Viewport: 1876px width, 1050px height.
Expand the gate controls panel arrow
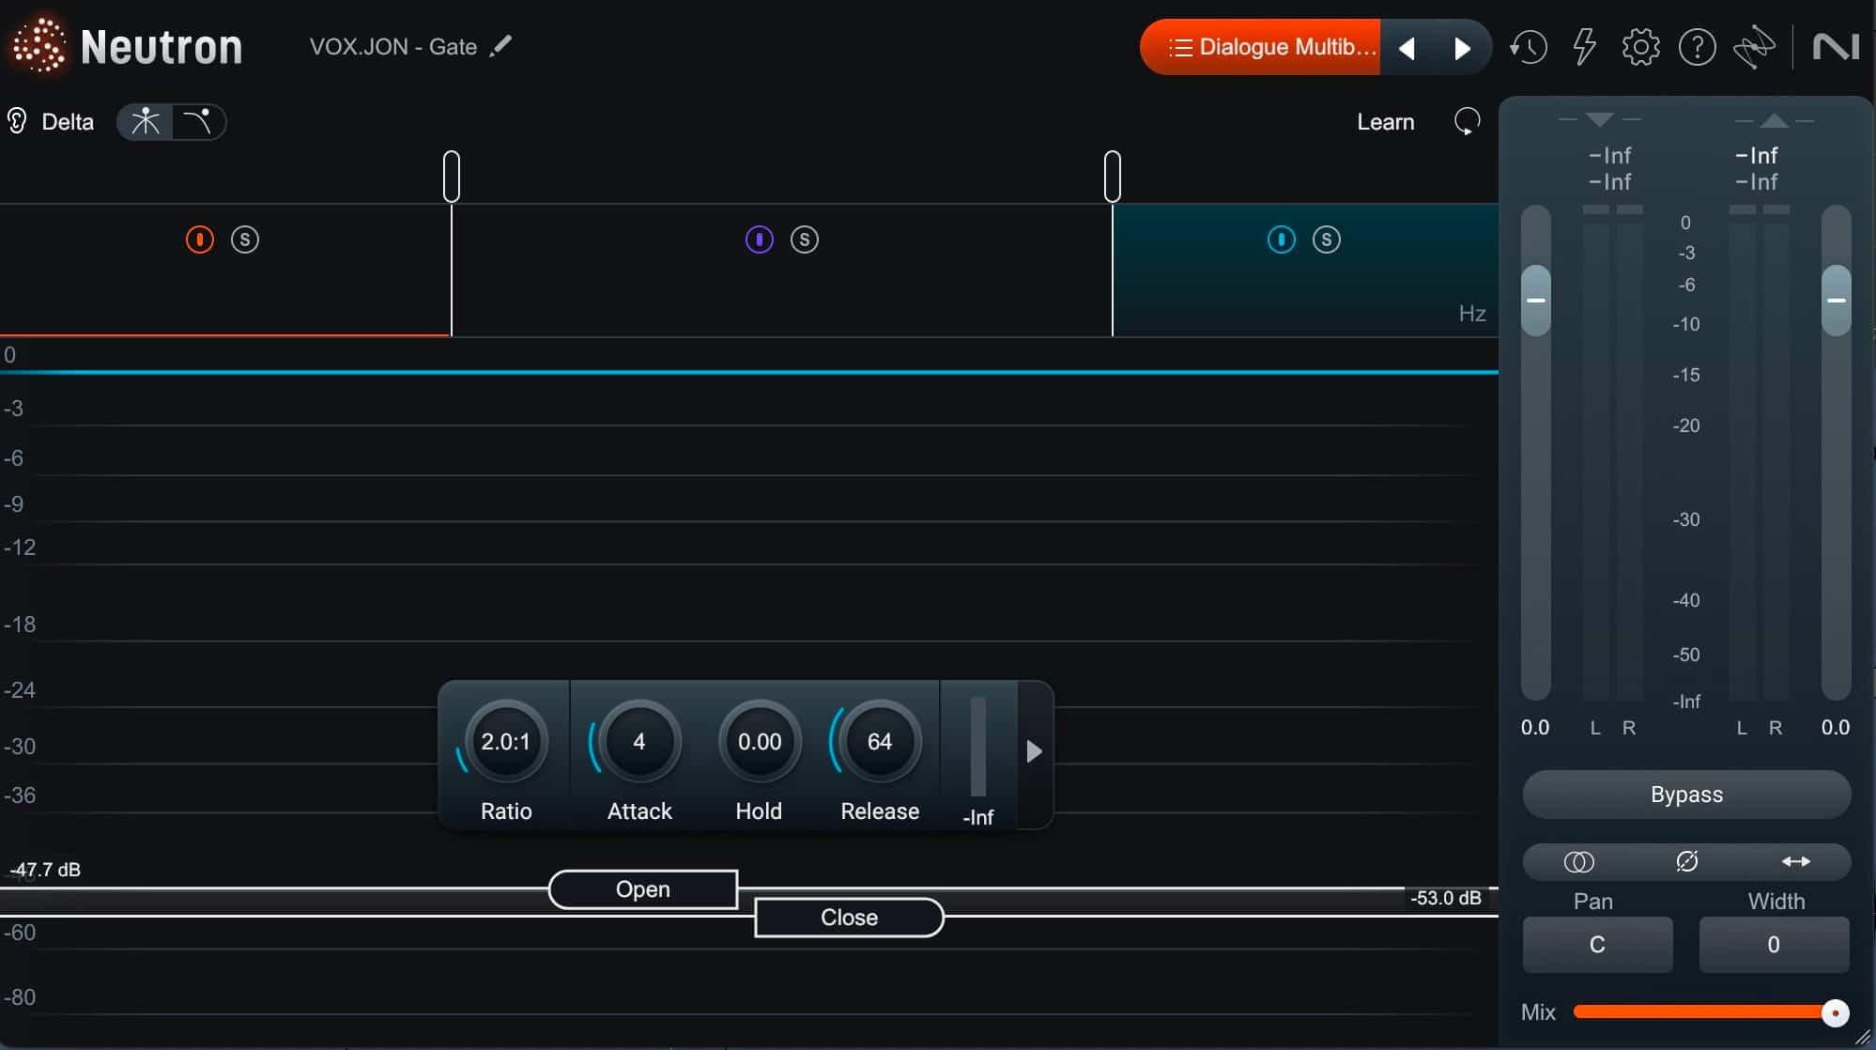(1035, 751)
